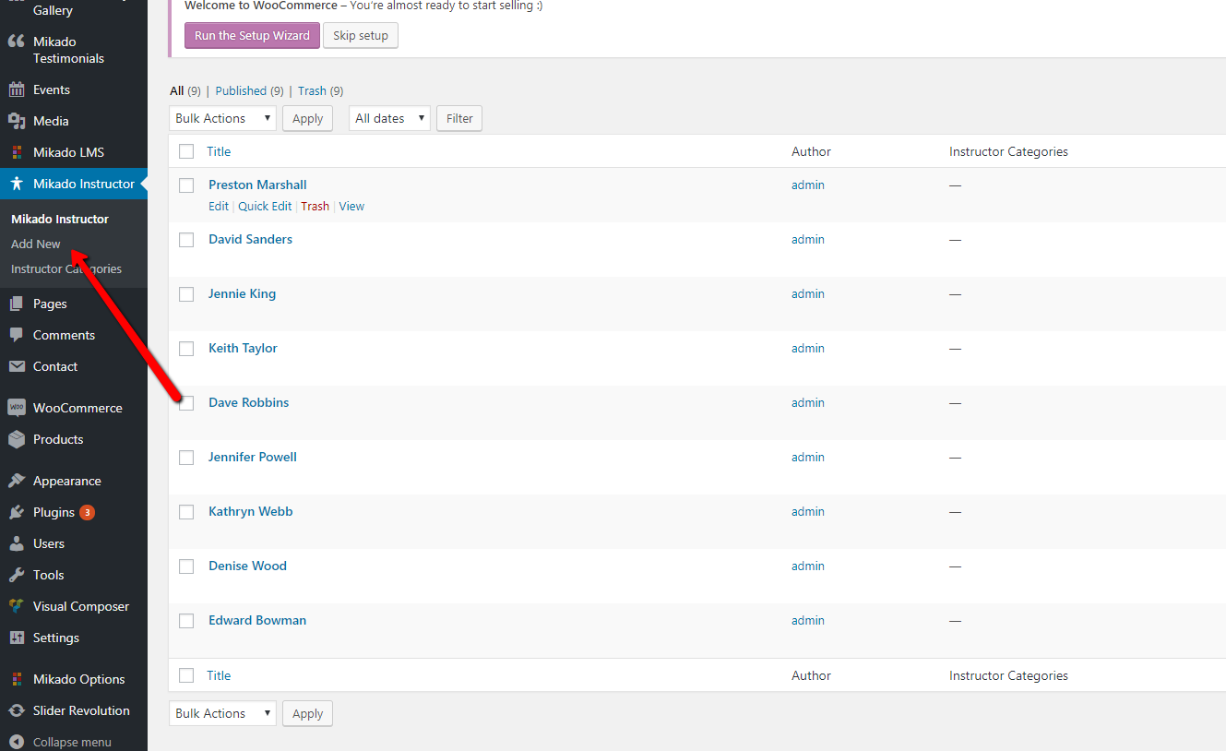Select the Keith Taylor row checkbox
Viewport: 1226px width, 751px height.
point(186,349)
